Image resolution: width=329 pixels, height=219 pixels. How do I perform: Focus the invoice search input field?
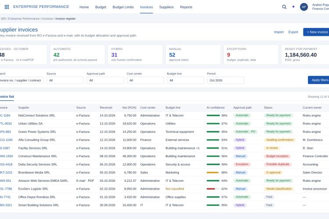click(21, 80)
